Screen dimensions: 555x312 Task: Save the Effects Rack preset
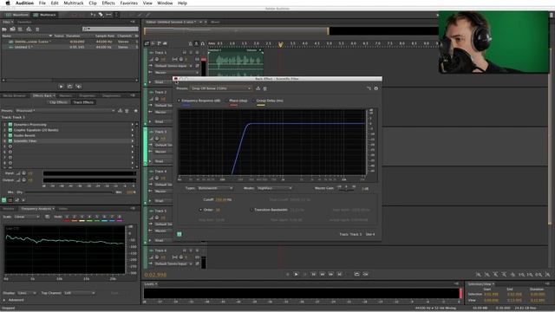click(121, 111)
